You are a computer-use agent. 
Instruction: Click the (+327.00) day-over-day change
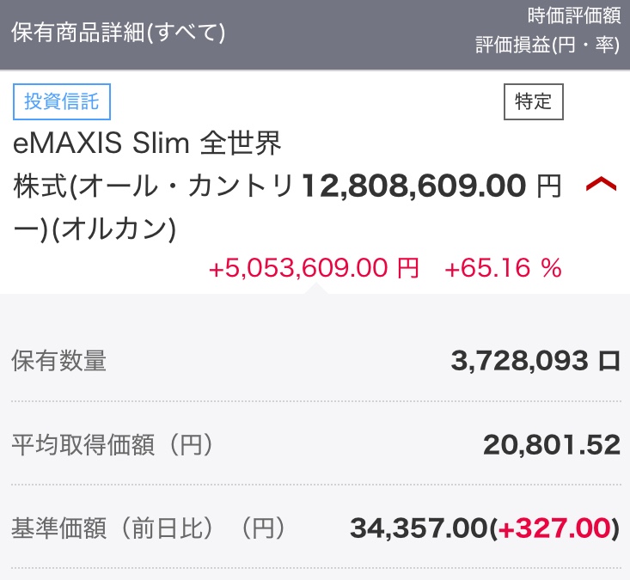click(554, 528)
